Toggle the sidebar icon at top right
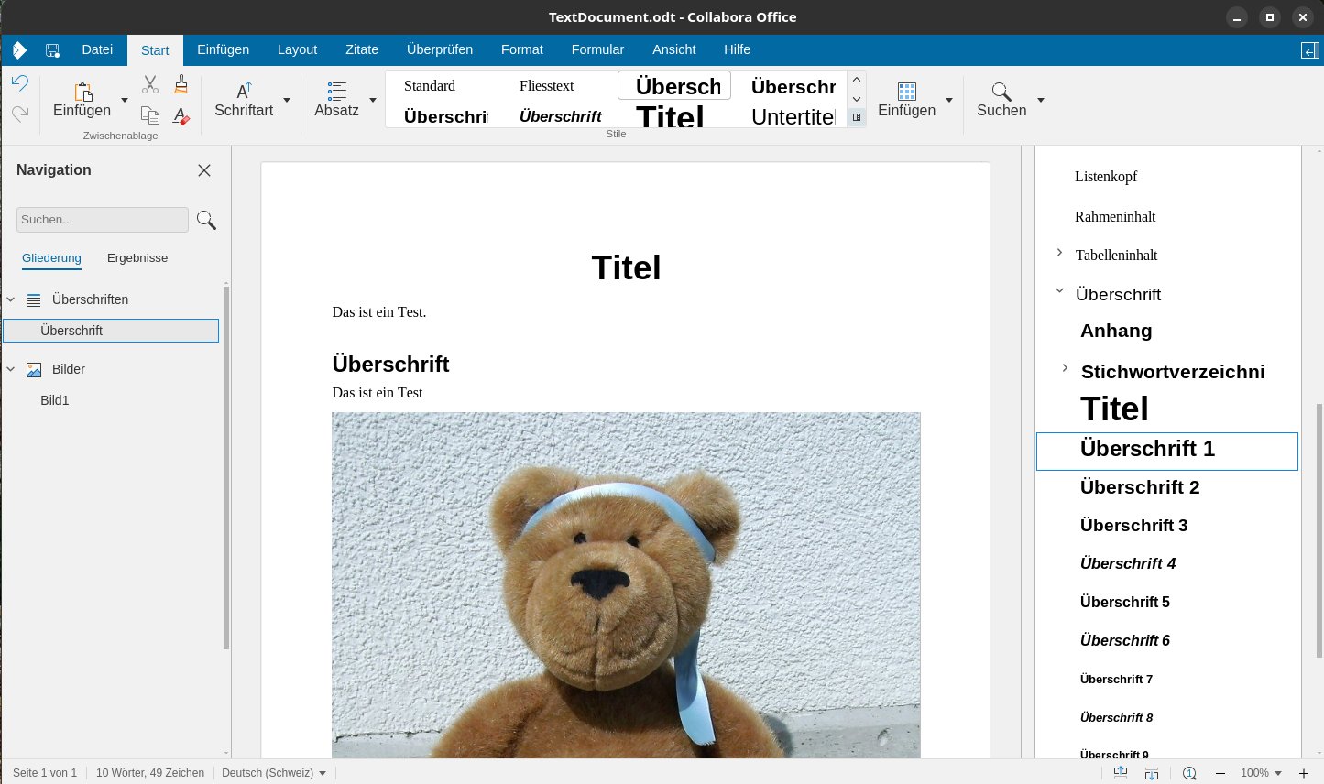 pyautogui.click(x=1308, y=50)
